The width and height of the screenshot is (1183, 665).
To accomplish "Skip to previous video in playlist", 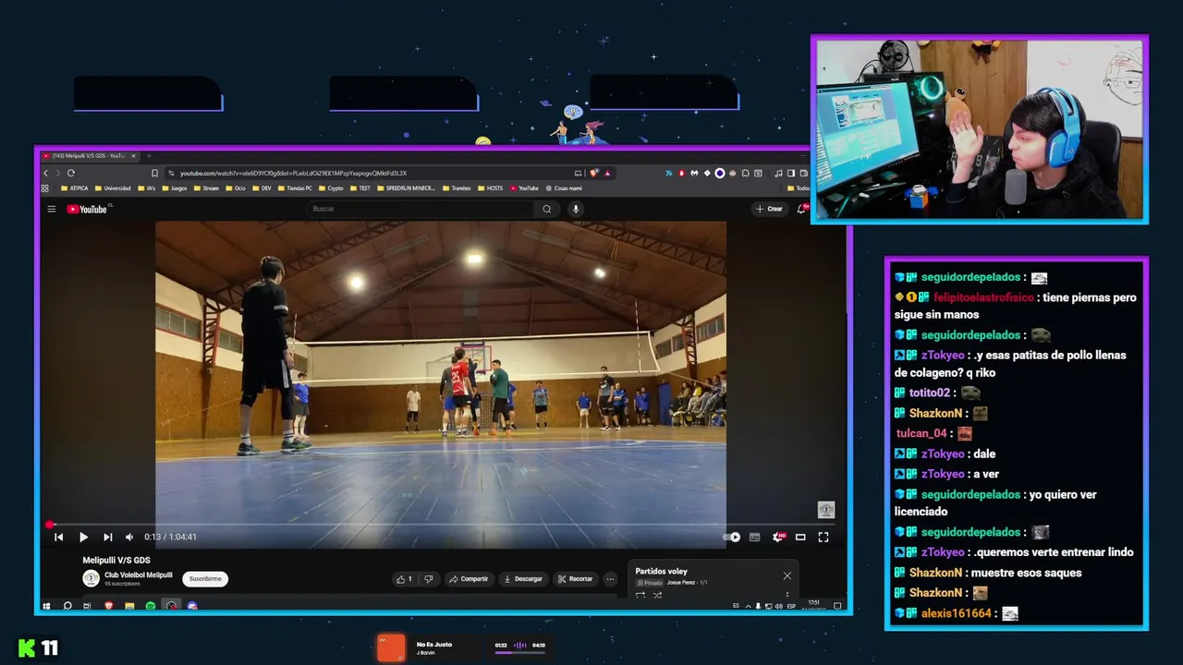I will coord(58,537).
